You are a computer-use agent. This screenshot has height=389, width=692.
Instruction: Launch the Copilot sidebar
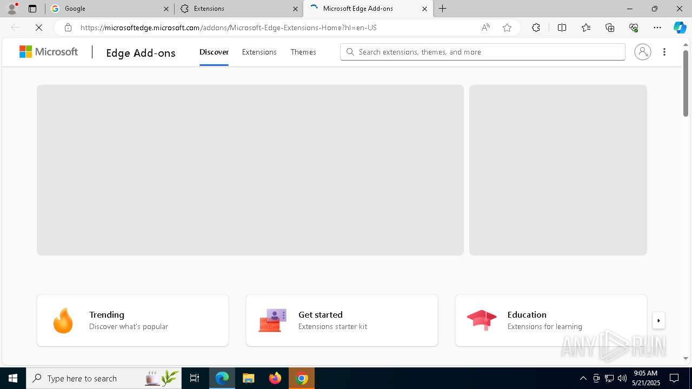[x=680, y=28]
